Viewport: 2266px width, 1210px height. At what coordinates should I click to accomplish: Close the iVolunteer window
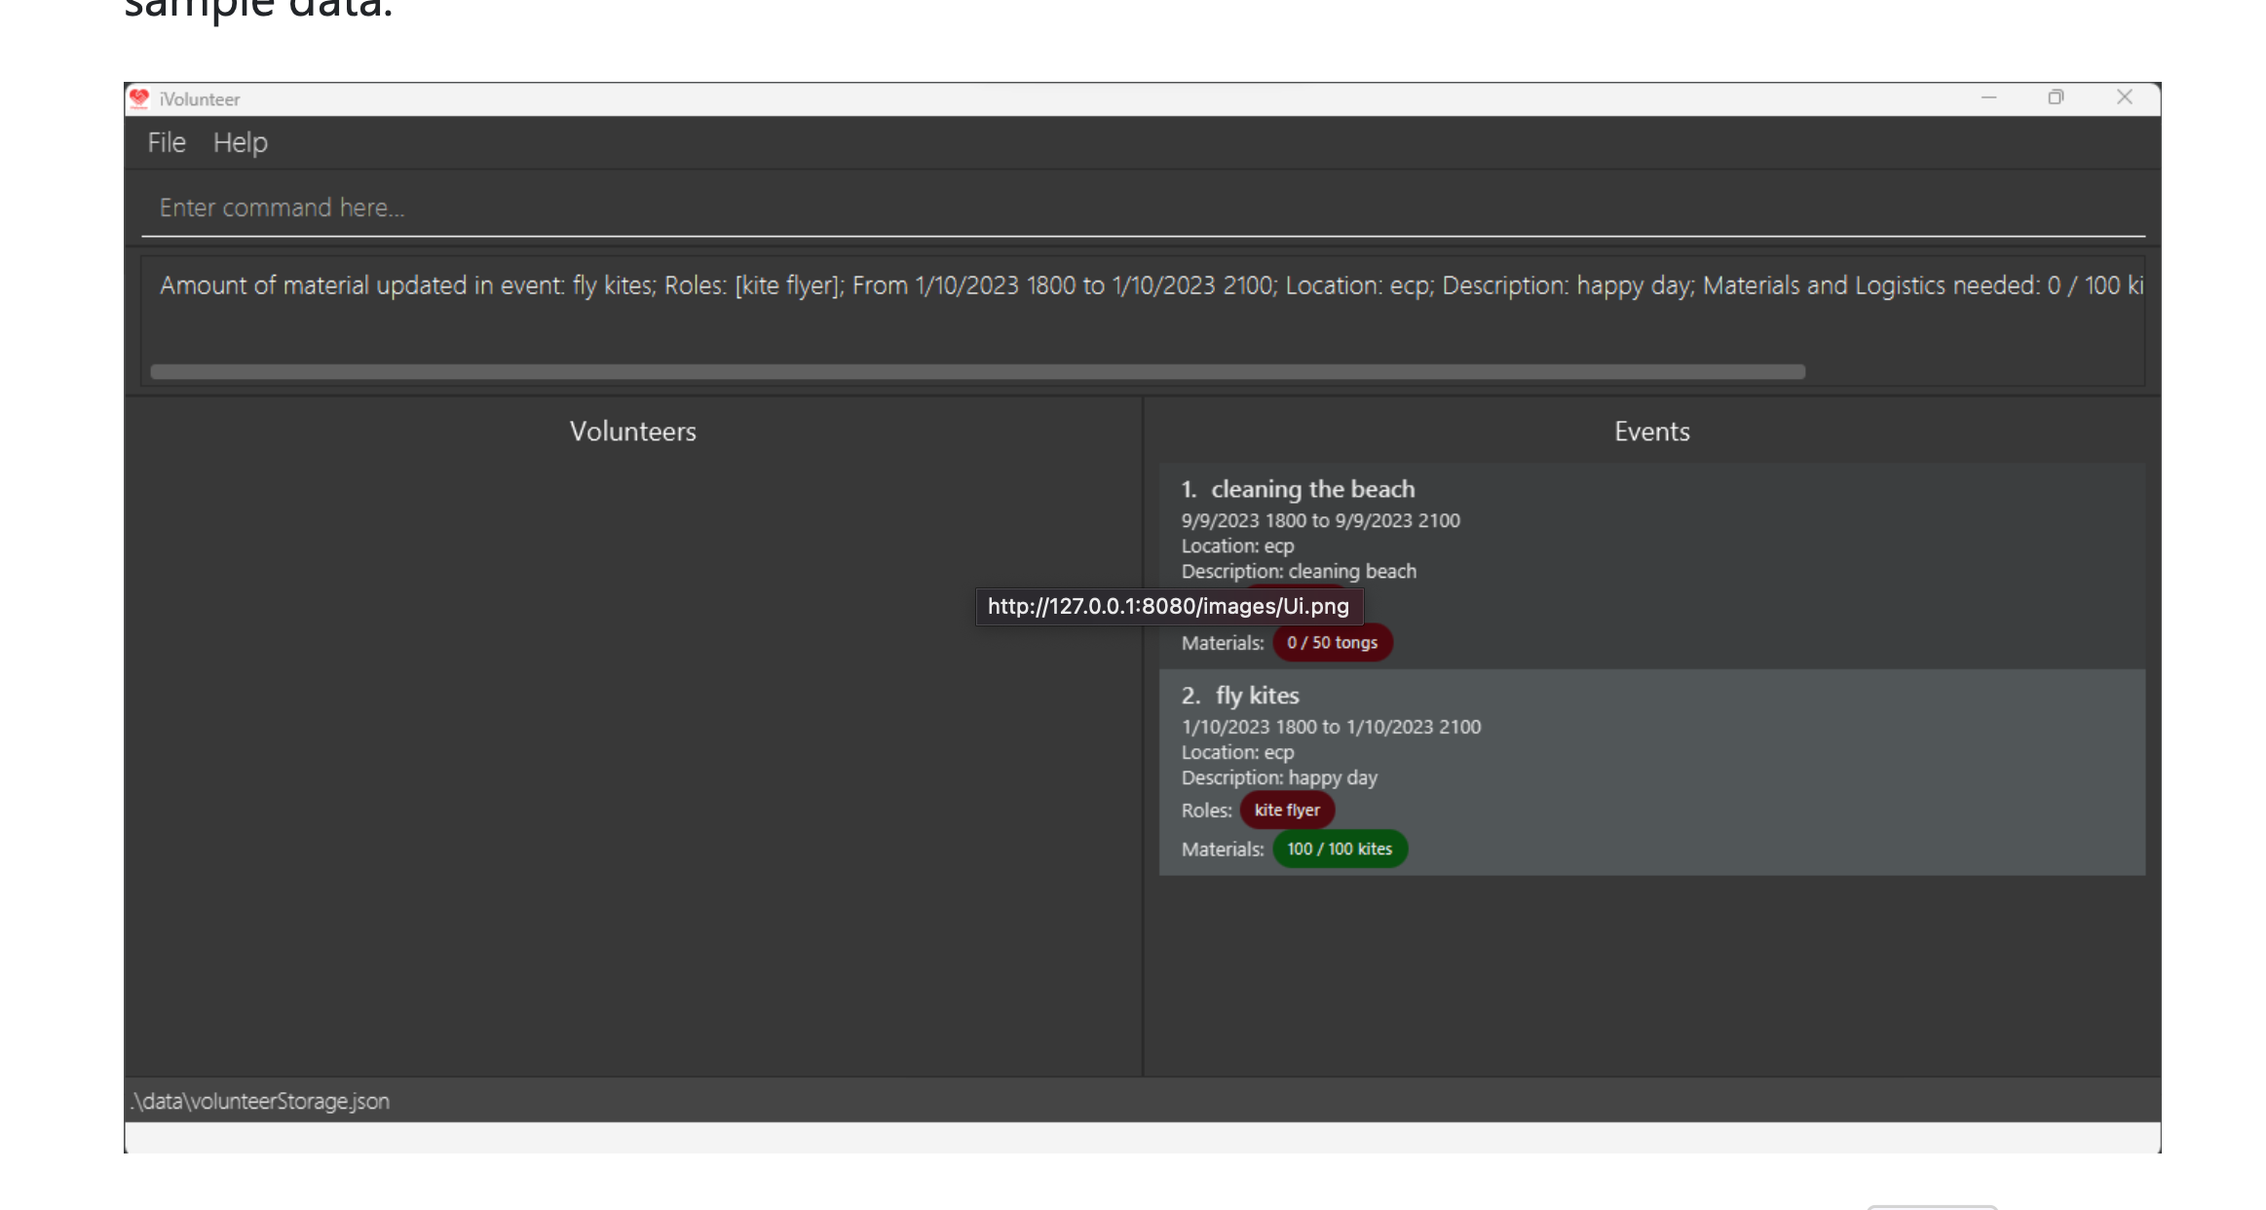click(x=2125, y=97)
